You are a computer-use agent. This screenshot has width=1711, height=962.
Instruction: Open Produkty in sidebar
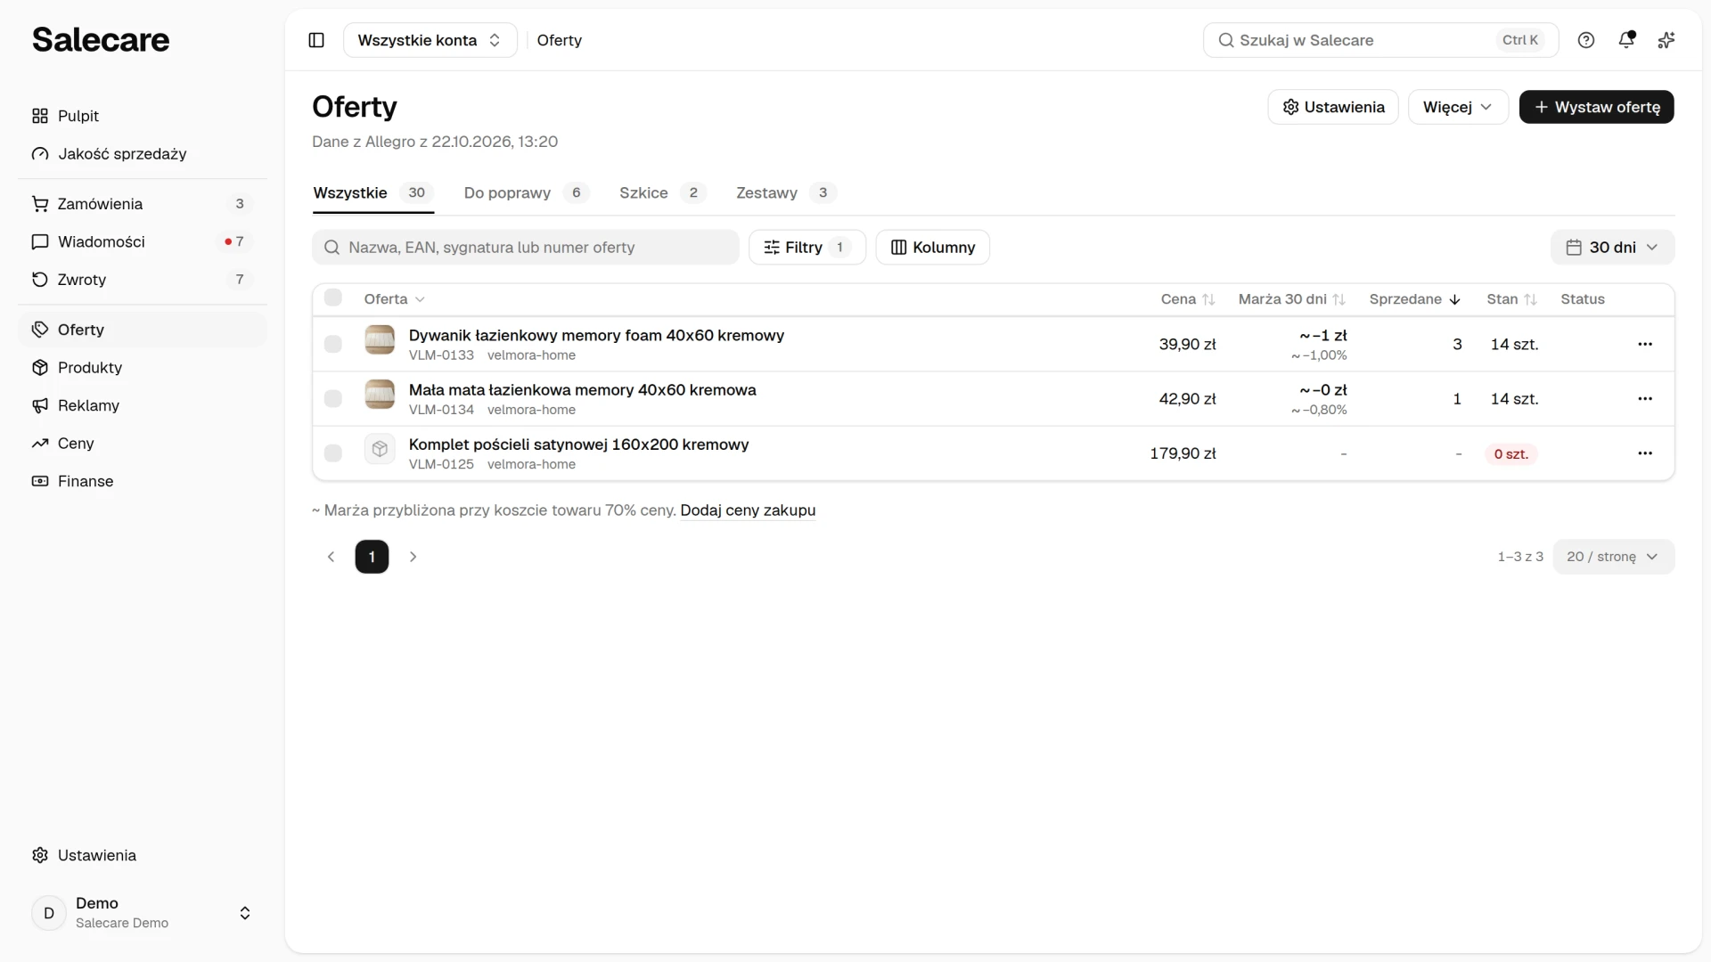[143, 368]
